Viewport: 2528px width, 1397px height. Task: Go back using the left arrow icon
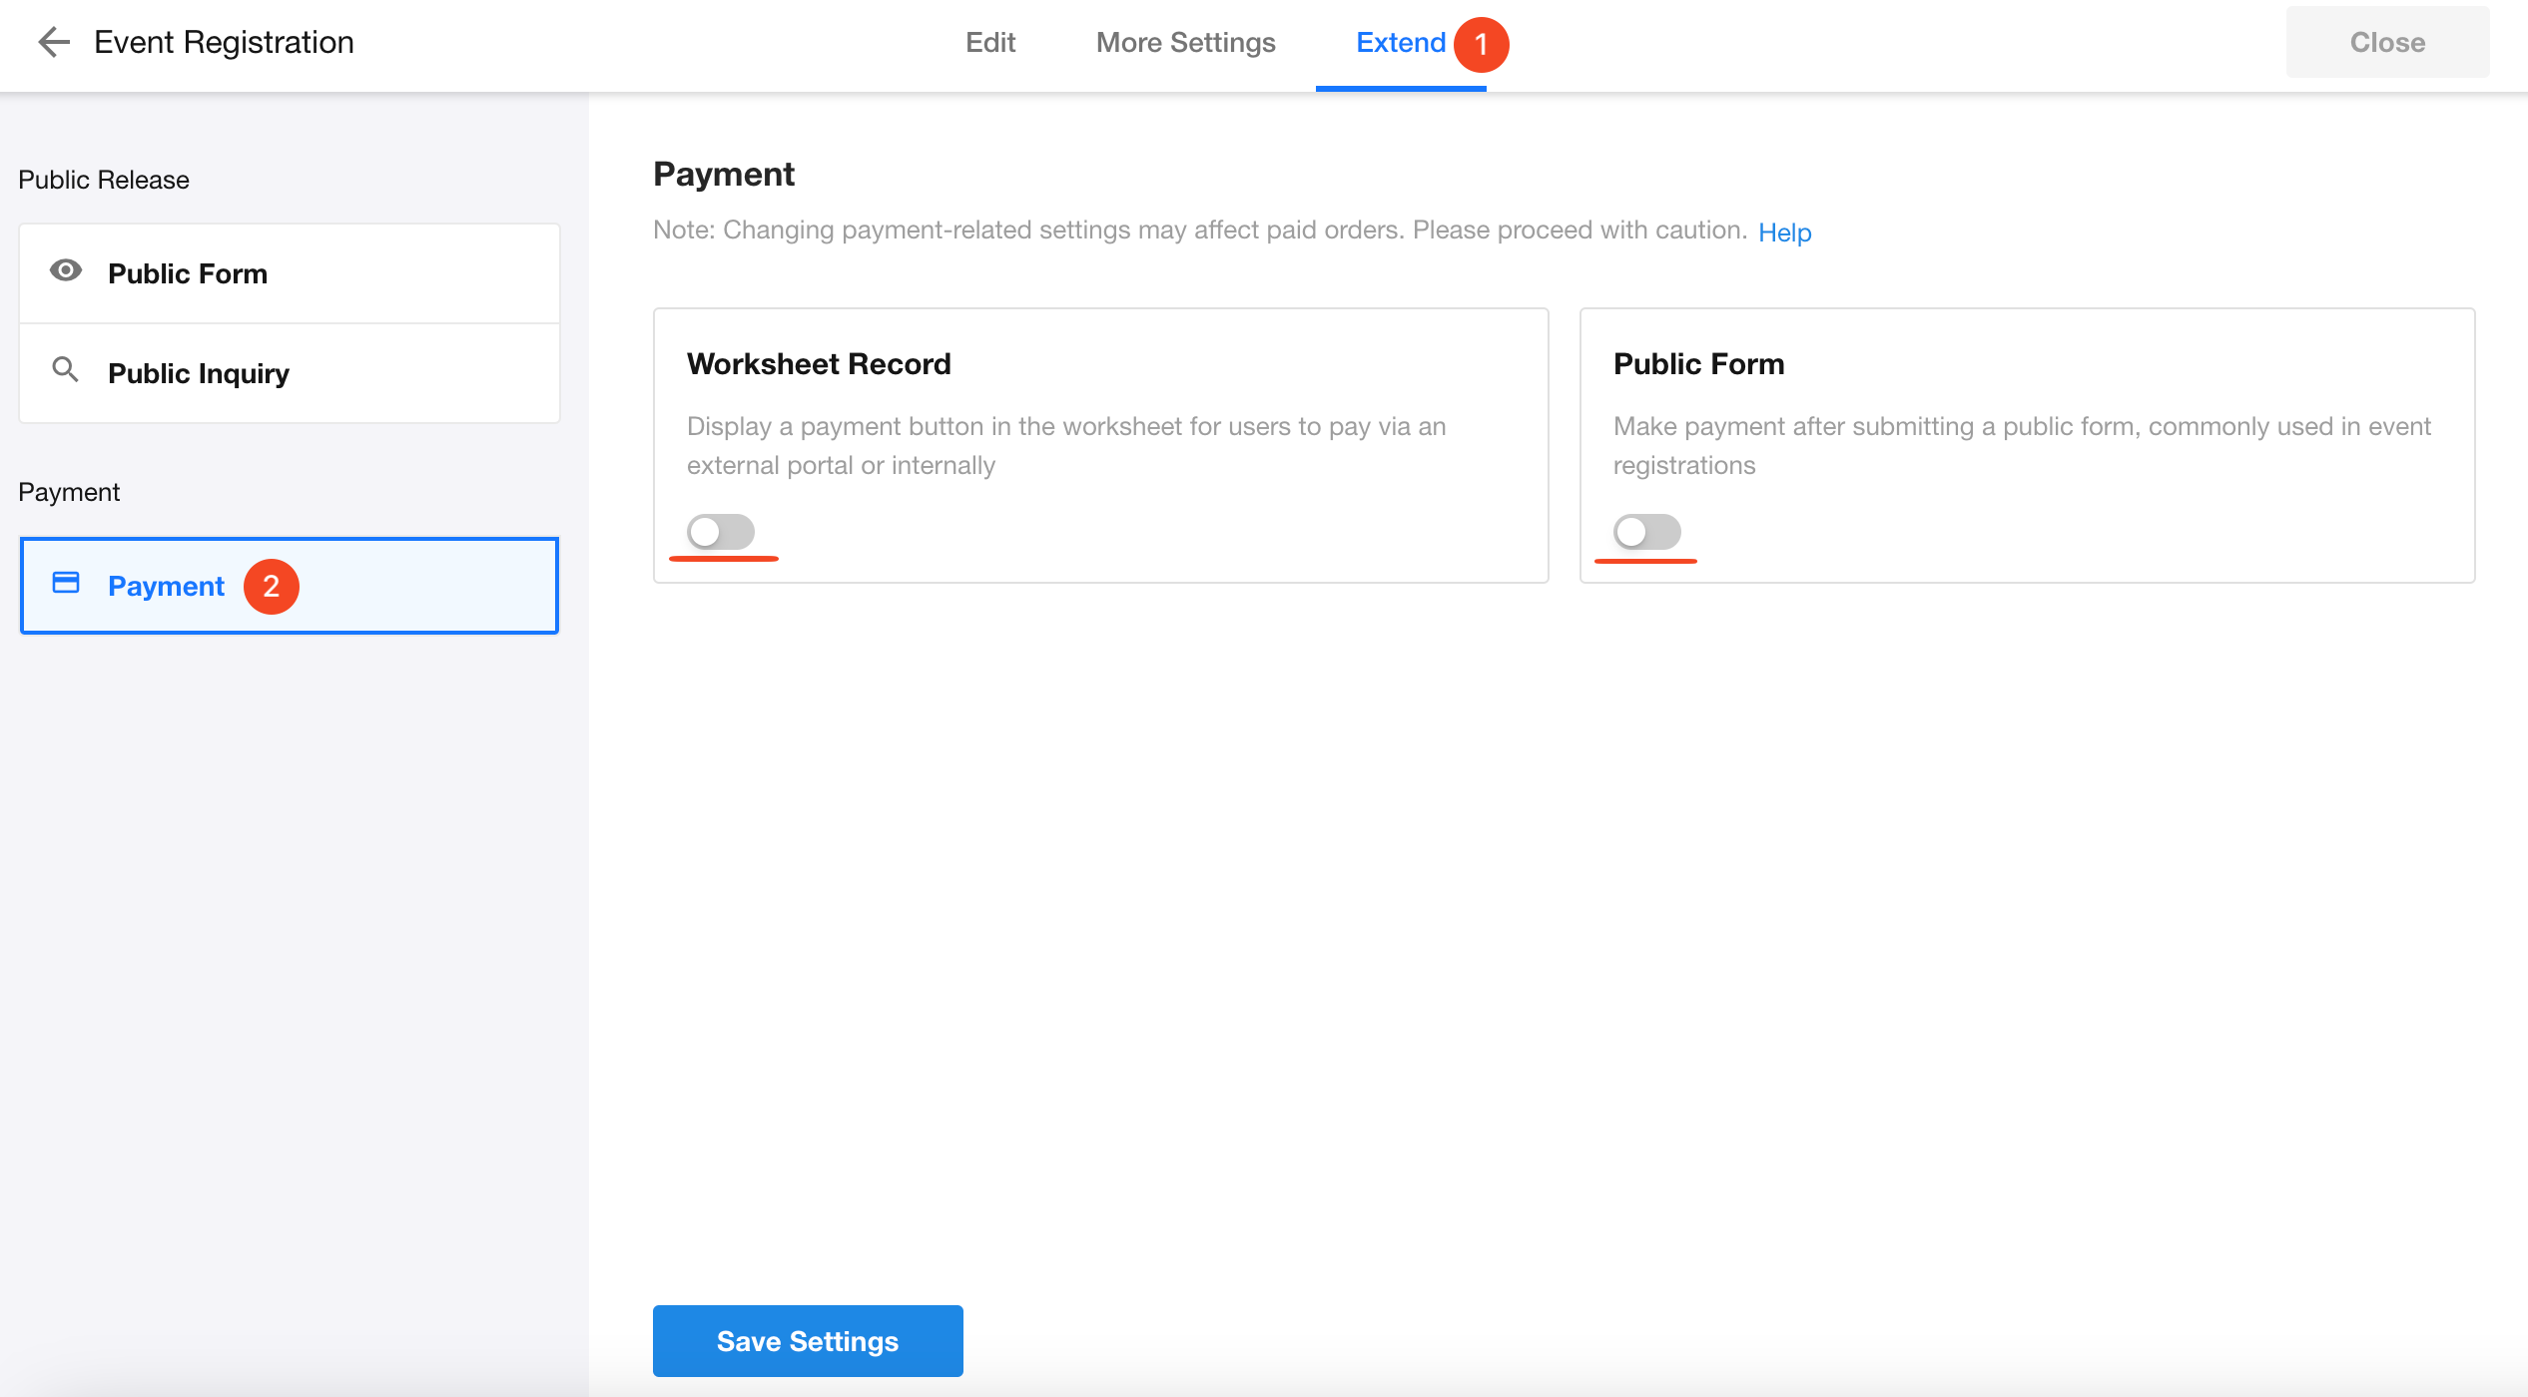54,42
